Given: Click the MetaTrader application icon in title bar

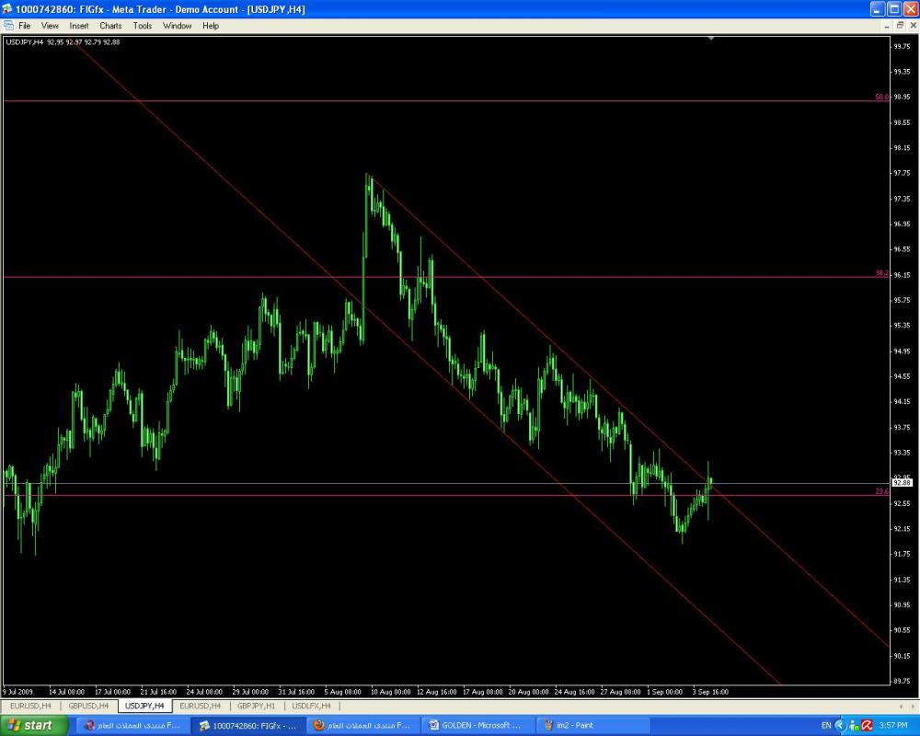Looking at the screenshot, I should pyautogui.click(x=6, y=9).
